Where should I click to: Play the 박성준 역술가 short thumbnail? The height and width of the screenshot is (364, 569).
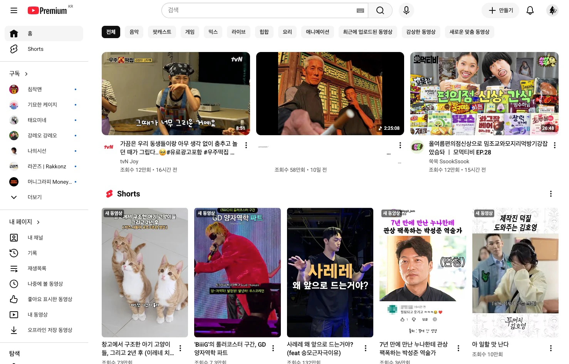(423, 273)
